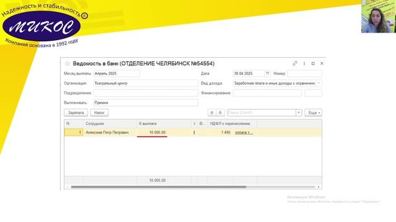Click the Дата field with 30.04.2025

[249, 73]
